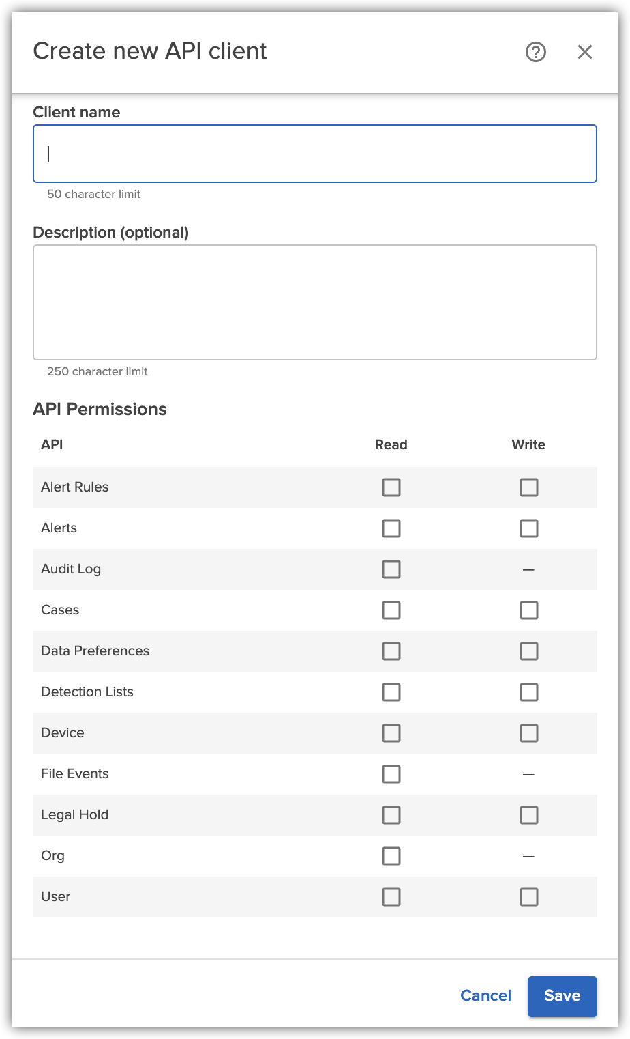
Task: Toggle Read access for Org API
Action: coord(391,856)
